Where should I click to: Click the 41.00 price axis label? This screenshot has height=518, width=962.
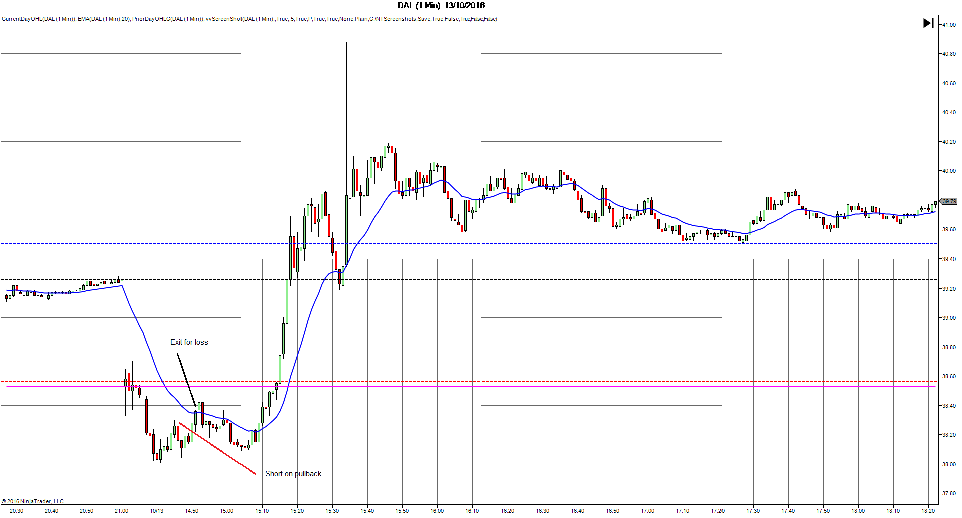click(x=949, y=25)
